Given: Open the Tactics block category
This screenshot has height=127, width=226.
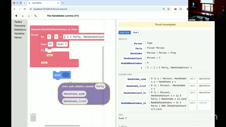Looking at the screenshot, I should 18,22.
